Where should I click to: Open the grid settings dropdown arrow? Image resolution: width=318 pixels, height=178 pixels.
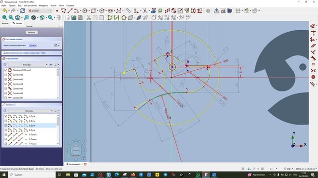(x=242, y=11)
